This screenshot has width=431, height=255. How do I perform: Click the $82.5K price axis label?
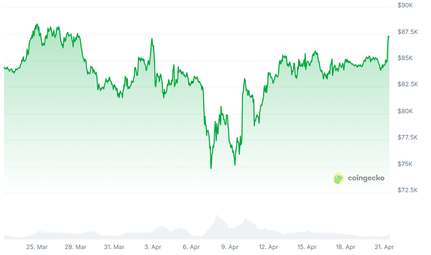tap(408, 84)
